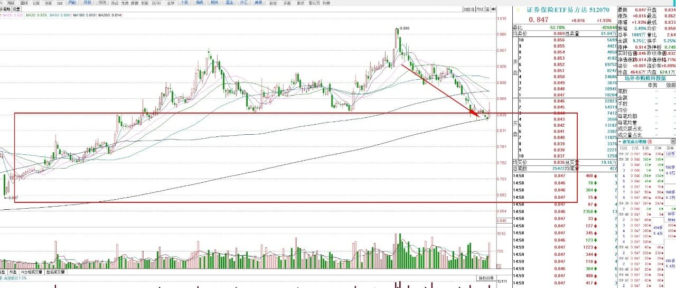Toggle the 窗 window button

tap(488, 9)
